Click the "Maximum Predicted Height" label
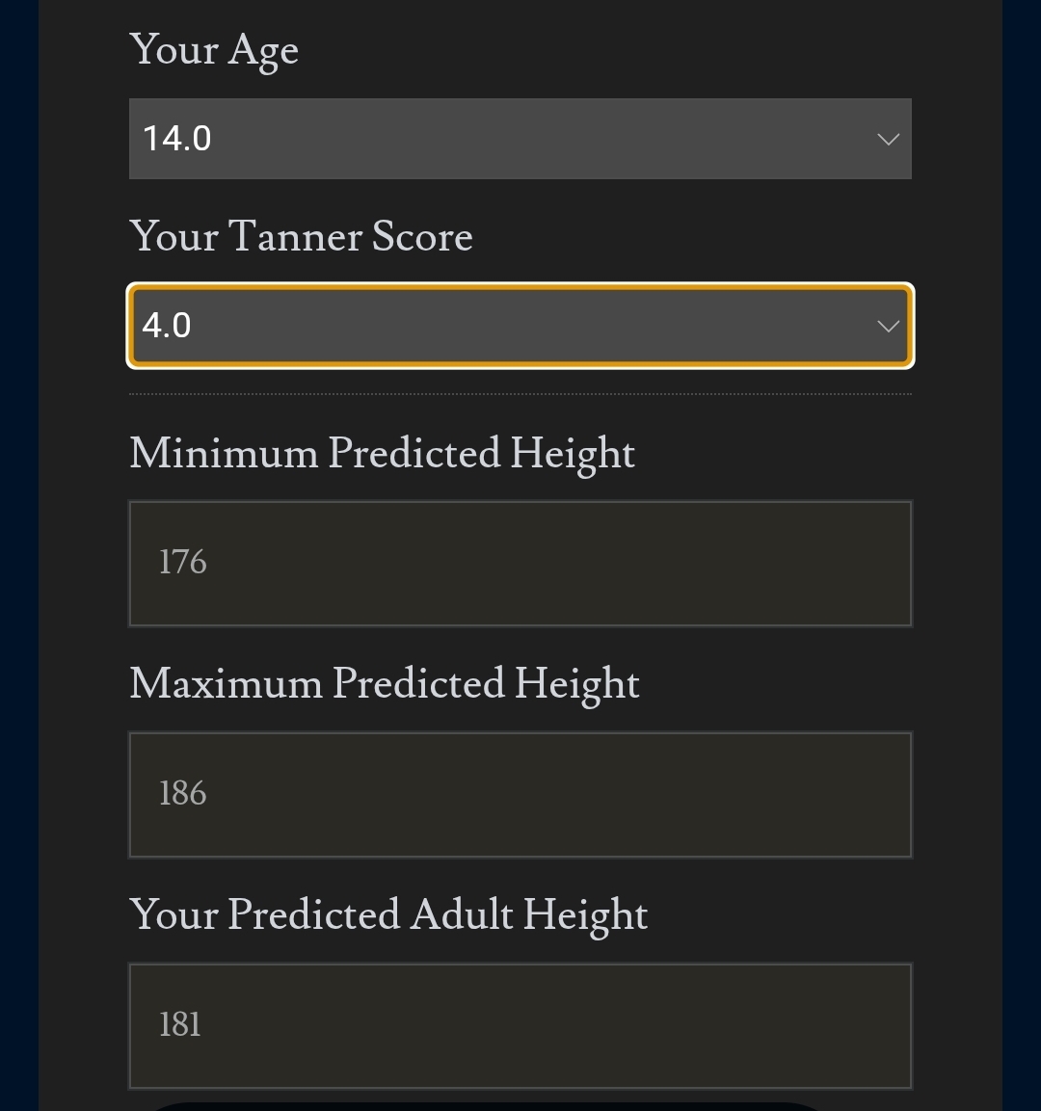1041x1111 pixels. (x=385, y=684)
